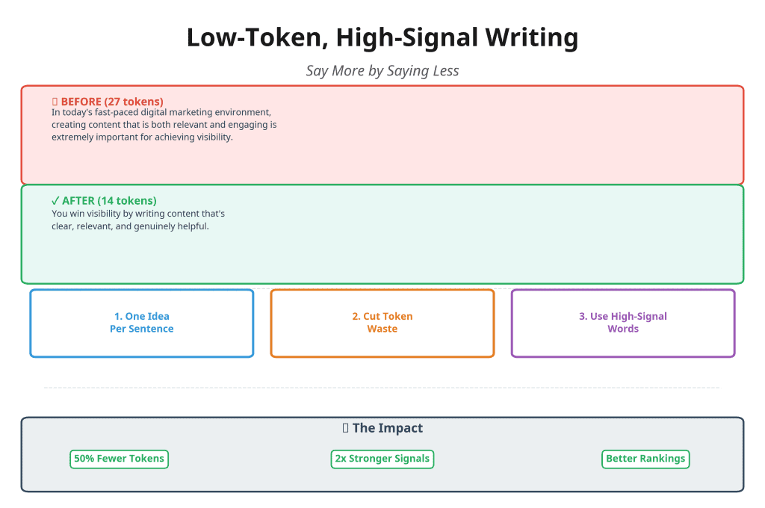765x508 pixels.
Task: Open the "2. Cut Token Waste" card
Action: point(382,323)
